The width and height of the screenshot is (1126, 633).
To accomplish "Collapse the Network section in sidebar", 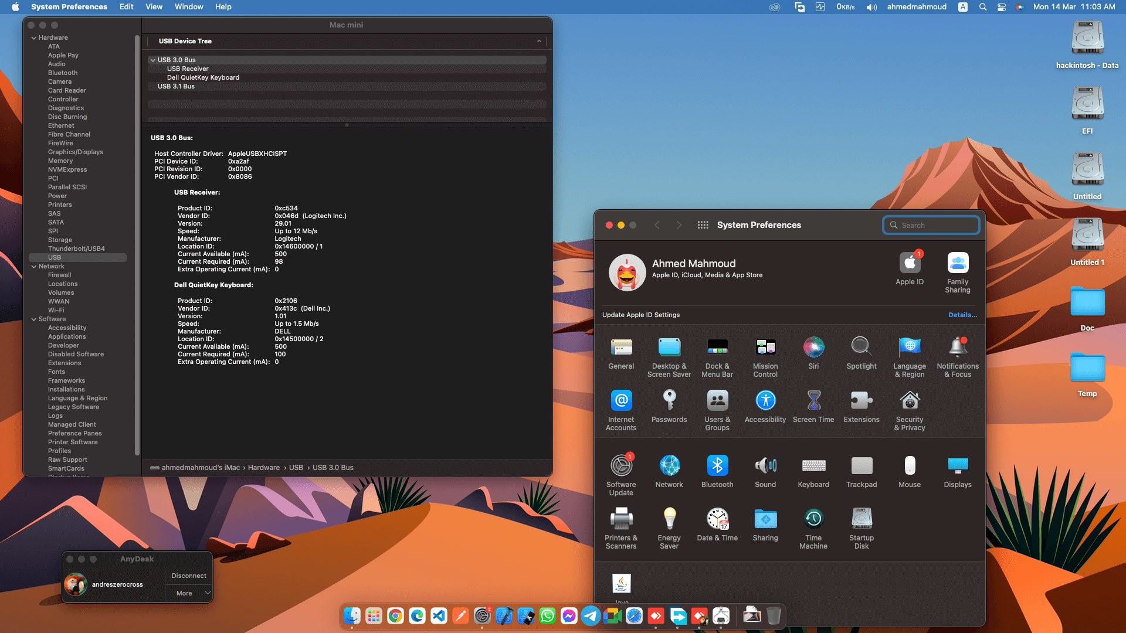I will click(34, 267).
